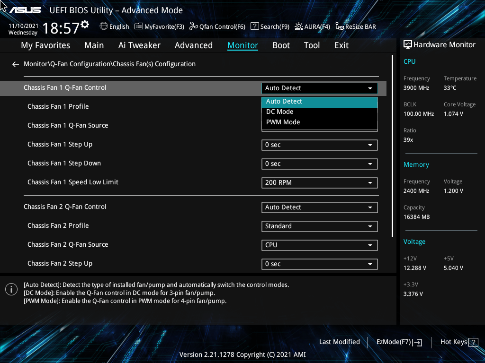Switch to the Main tab

[x=94, y=45]
